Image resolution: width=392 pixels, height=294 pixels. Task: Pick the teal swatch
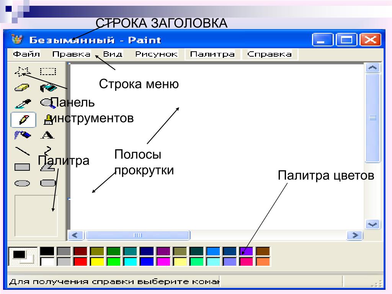pyautogui.click(x=130, y=251)
